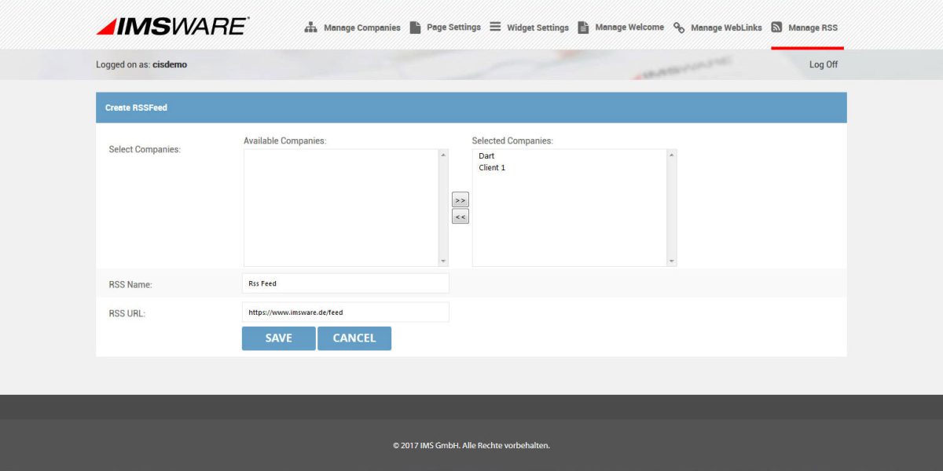The height and width of the screenshot is (471, 943).
Task: Select Client 1 in Selected Companies
Action: [491, 167]
